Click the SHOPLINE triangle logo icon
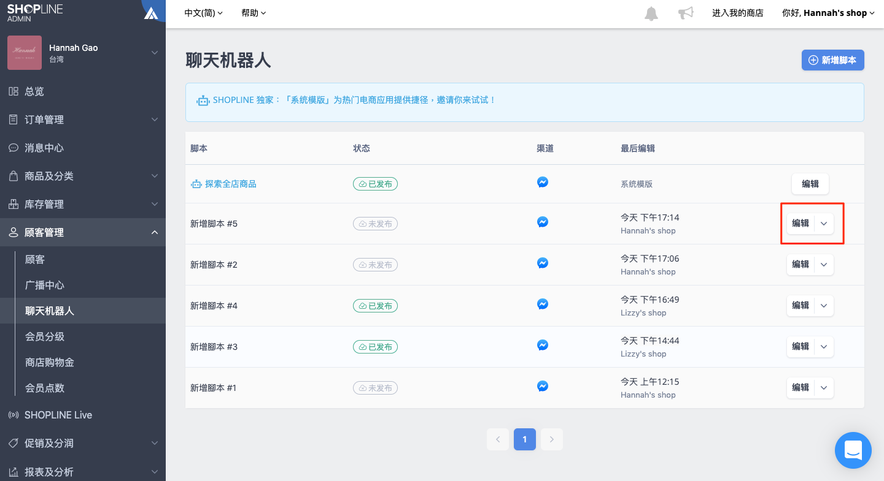This screenshot has width=884, height=481. pyautogui.click(x=151, y=13)
